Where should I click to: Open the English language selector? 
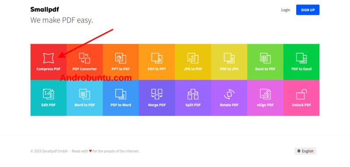[305, 151]
